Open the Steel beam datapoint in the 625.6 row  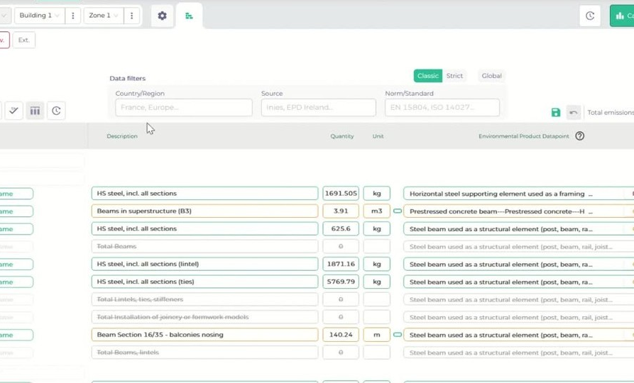point(519,229)
